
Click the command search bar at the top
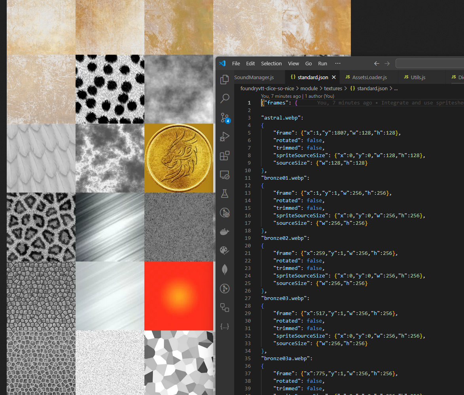[x=429, y=63]
